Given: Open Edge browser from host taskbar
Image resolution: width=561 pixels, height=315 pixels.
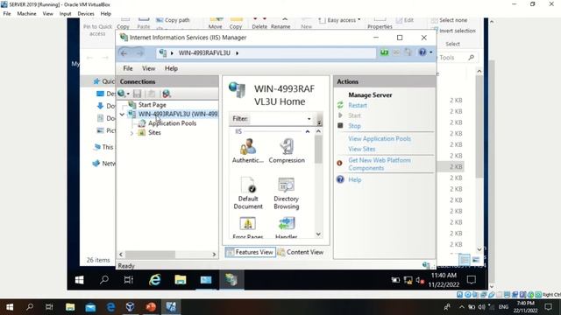Looking at the screenshot, I should (110, 307).
